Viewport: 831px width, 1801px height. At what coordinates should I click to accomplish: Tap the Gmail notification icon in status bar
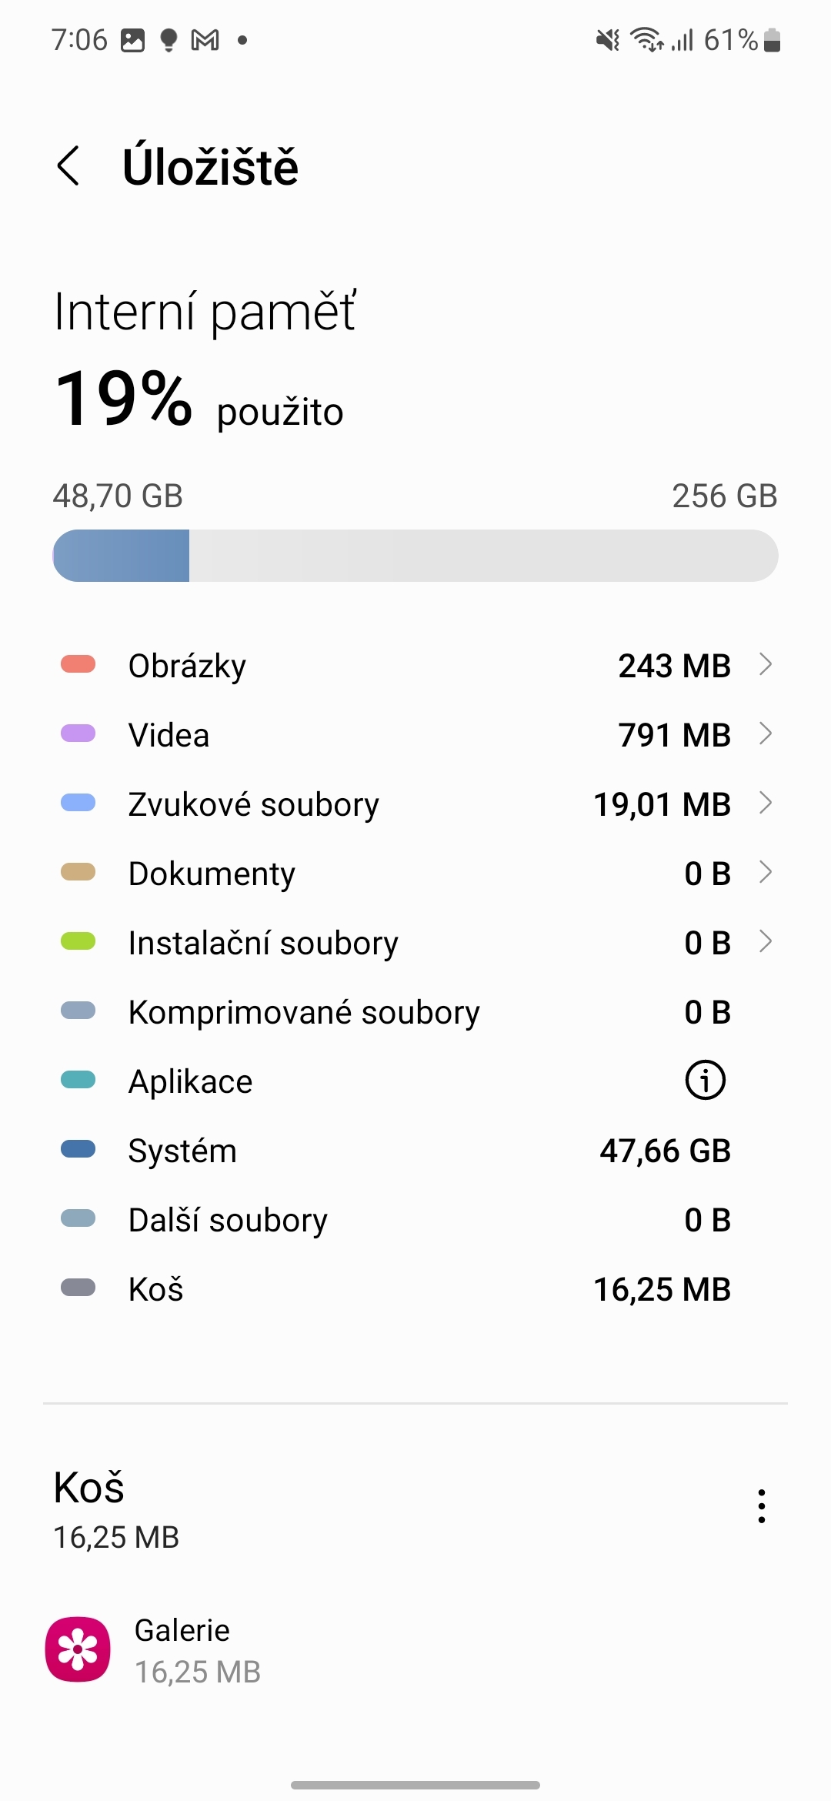[x=205, y=40]
